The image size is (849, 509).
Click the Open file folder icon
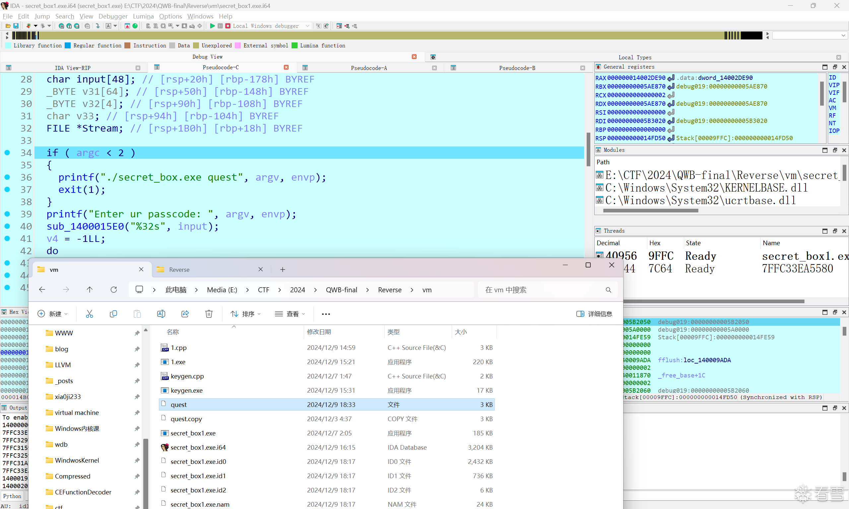pyautogui.click(x=8, y=26)
